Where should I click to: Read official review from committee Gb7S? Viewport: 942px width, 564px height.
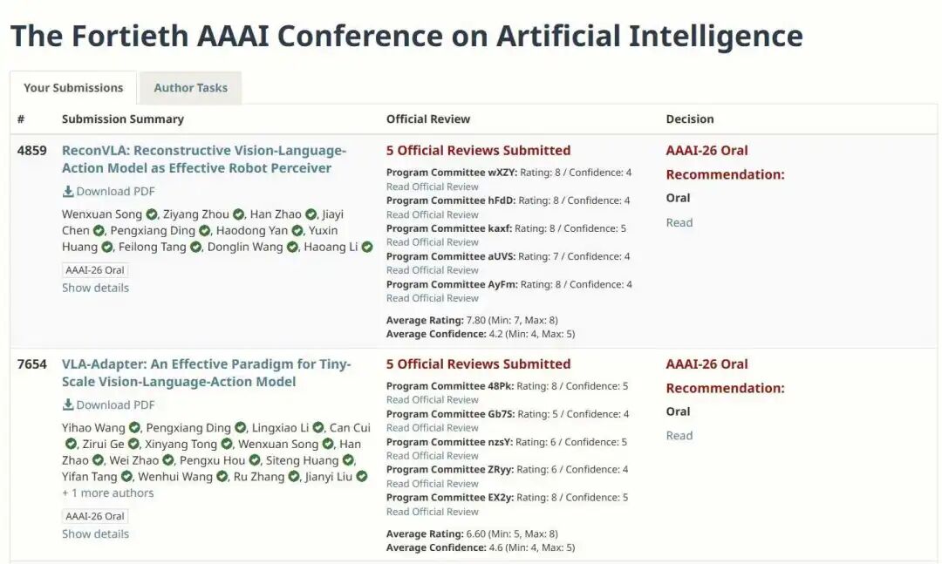point(433,428)
